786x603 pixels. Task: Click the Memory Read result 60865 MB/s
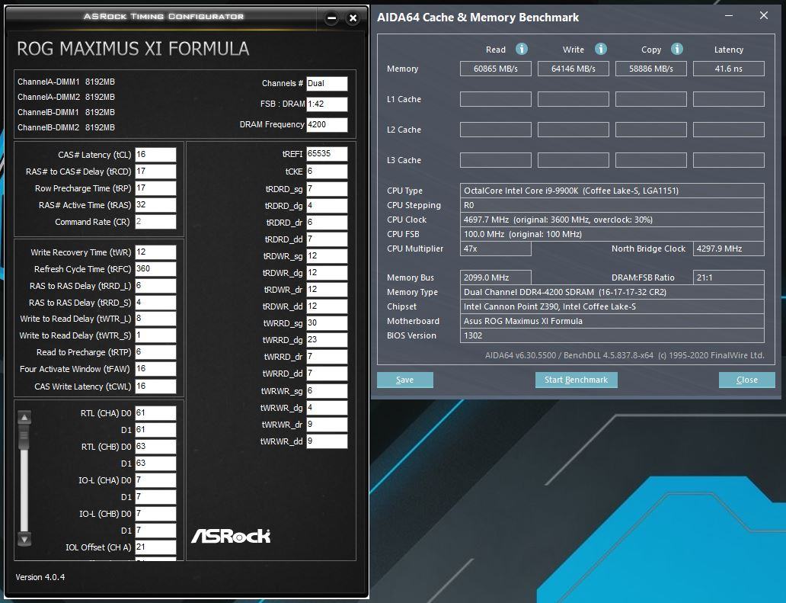point(496,69)
